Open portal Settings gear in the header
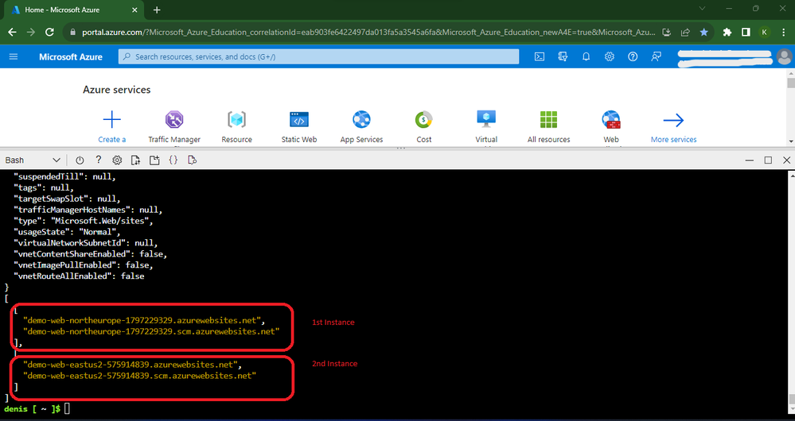The width and height of the screenshot is (795, 421). 610,56
